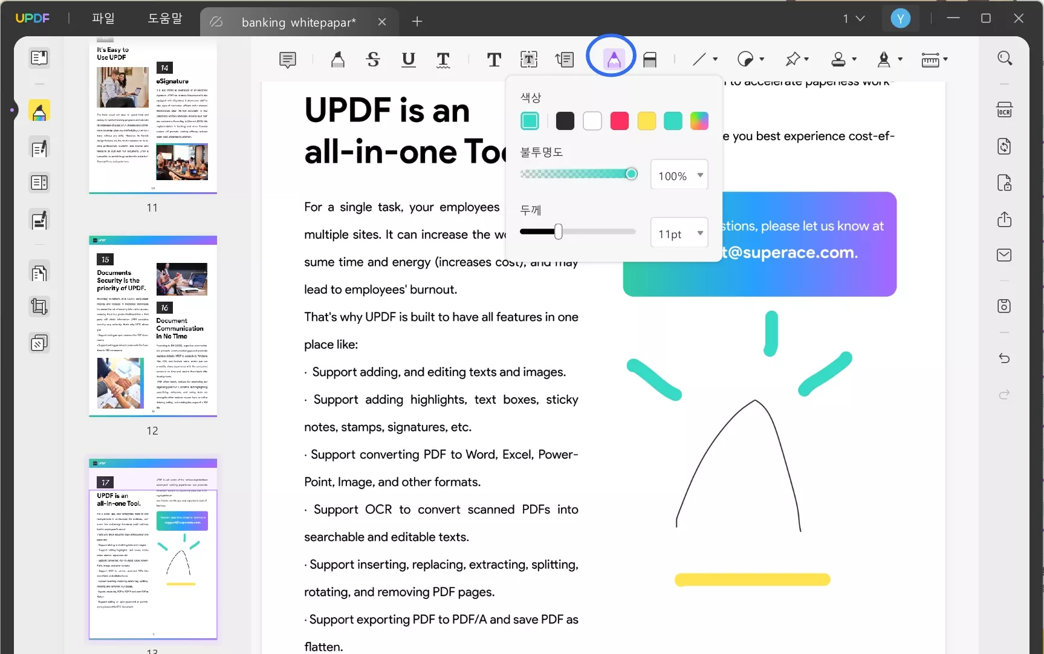The image size is (1044, 654).
Task: Select the sticky note comment tool
Action: 288,59
